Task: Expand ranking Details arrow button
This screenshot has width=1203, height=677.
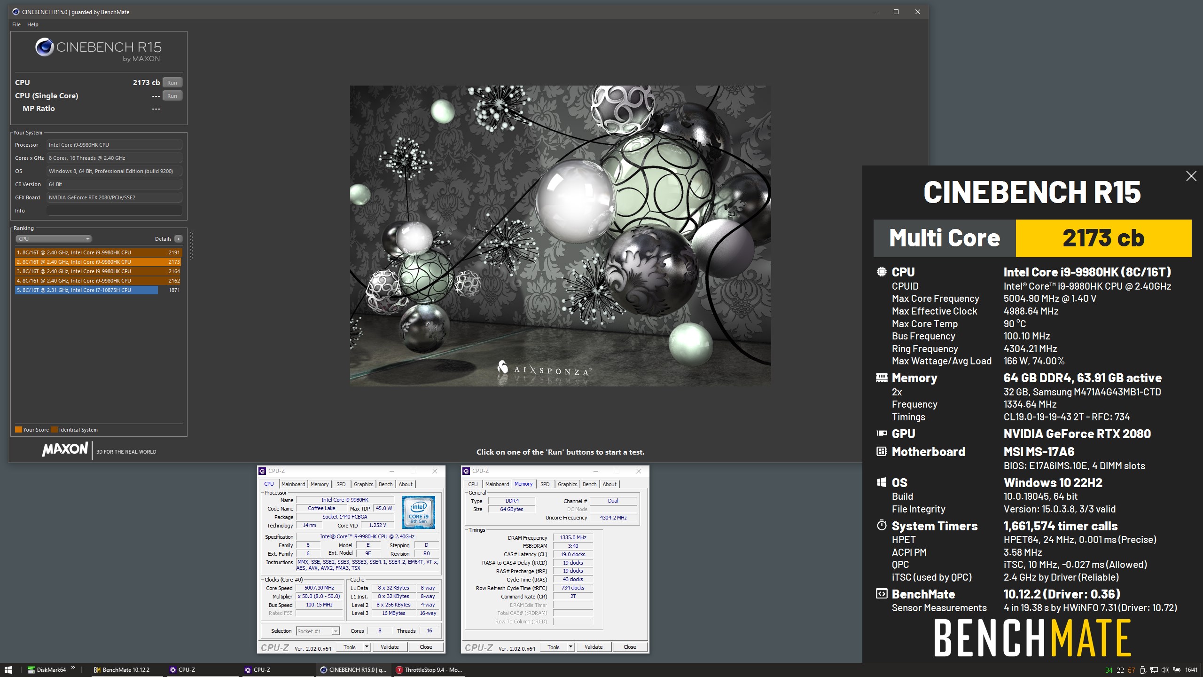Action: coord(179,239)
